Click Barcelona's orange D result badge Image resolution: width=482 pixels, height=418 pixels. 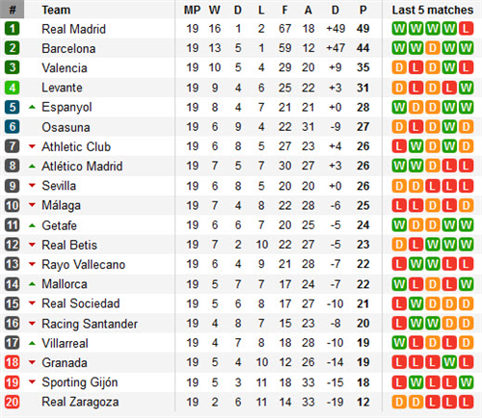pyautogui.click(x=433, y=48)
